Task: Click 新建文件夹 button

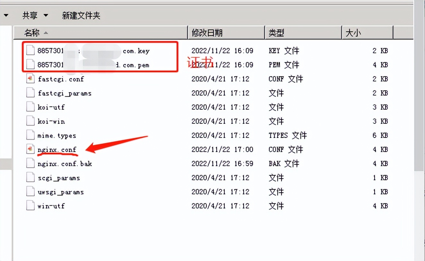Action: (x=81, y=15)
